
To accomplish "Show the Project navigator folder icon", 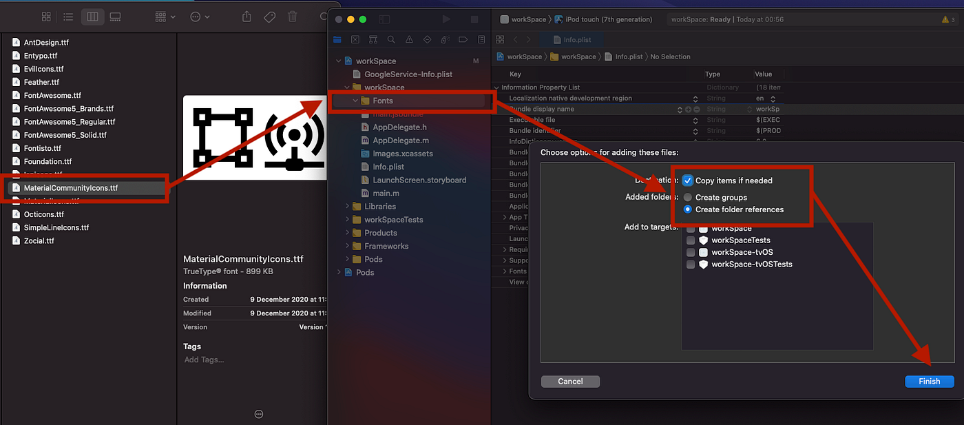I will pyautogui.click(x=337, y=39).
